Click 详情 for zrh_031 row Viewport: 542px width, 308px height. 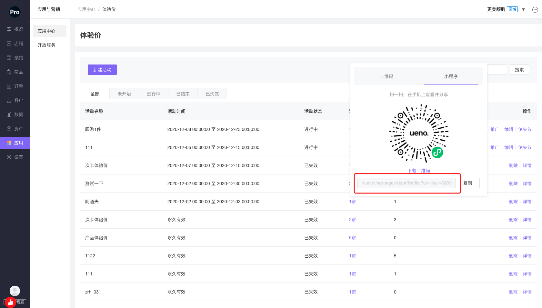point(527,292)
